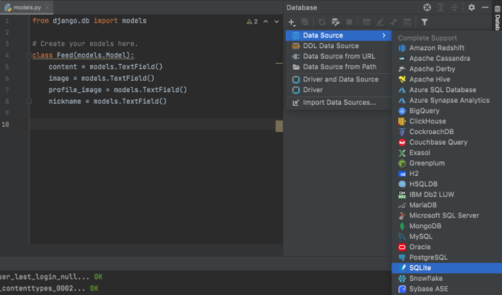This screenshot has width=502, height=295.
Task: Click the Expand All icon in Database header
Action: (441, 7)
